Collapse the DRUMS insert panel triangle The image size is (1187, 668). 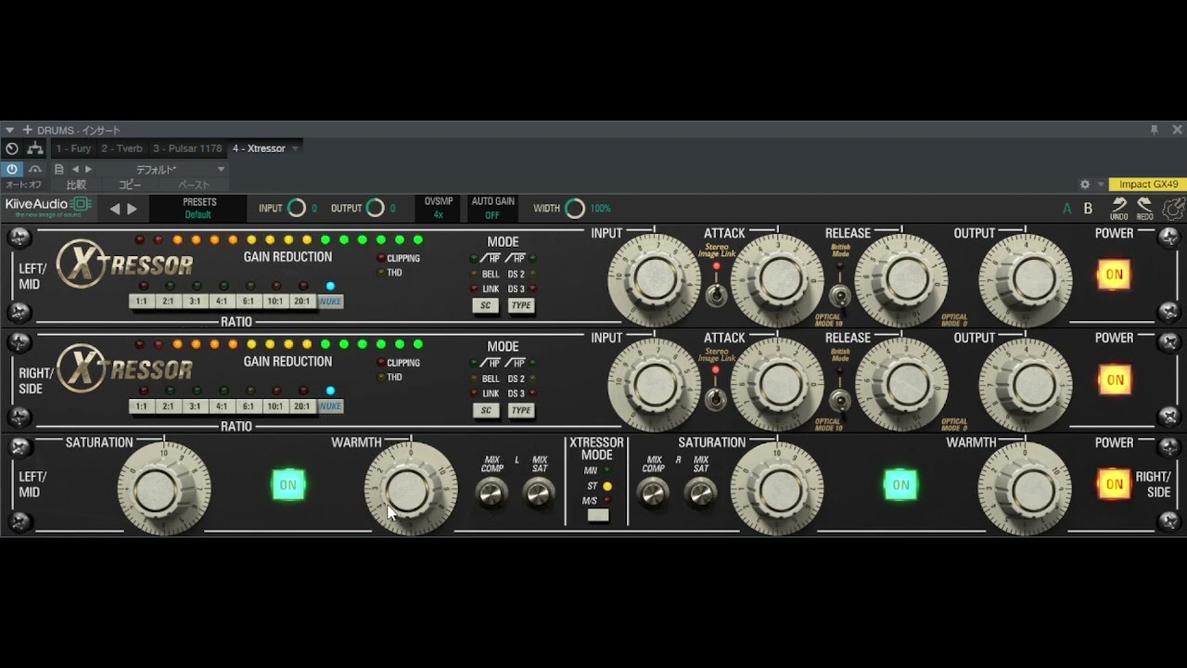pos(9,130)
